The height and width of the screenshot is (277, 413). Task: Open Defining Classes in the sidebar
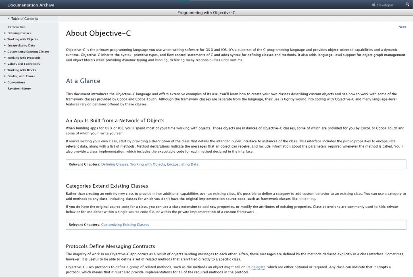click(x=19, y=33)
